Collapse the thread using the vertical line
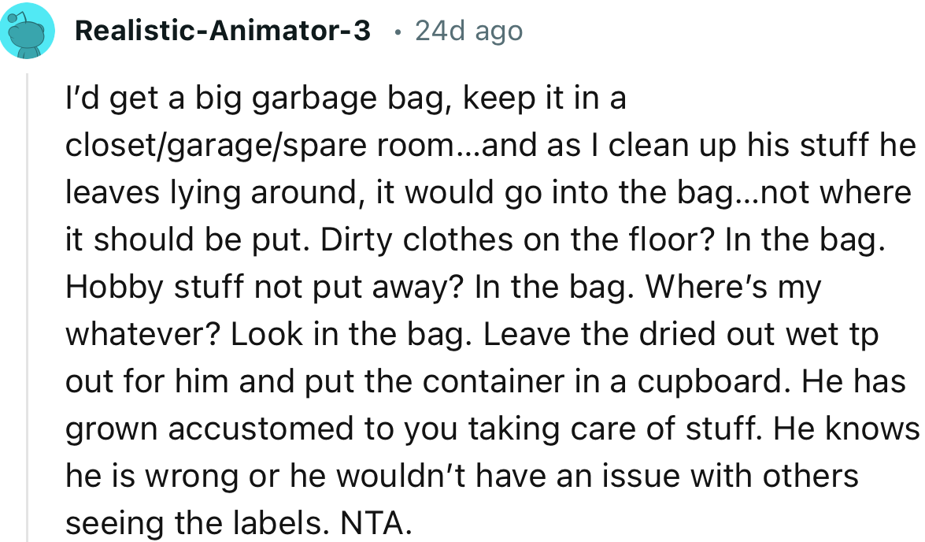Screen dimensions: 925x542 (28, 307)
